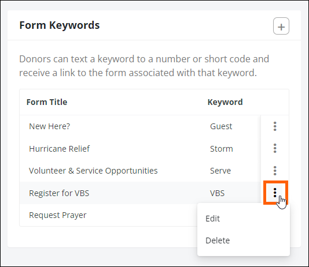Click the donors keyword description text
This screenshot has width=309, height=267.
coord(144,66)
